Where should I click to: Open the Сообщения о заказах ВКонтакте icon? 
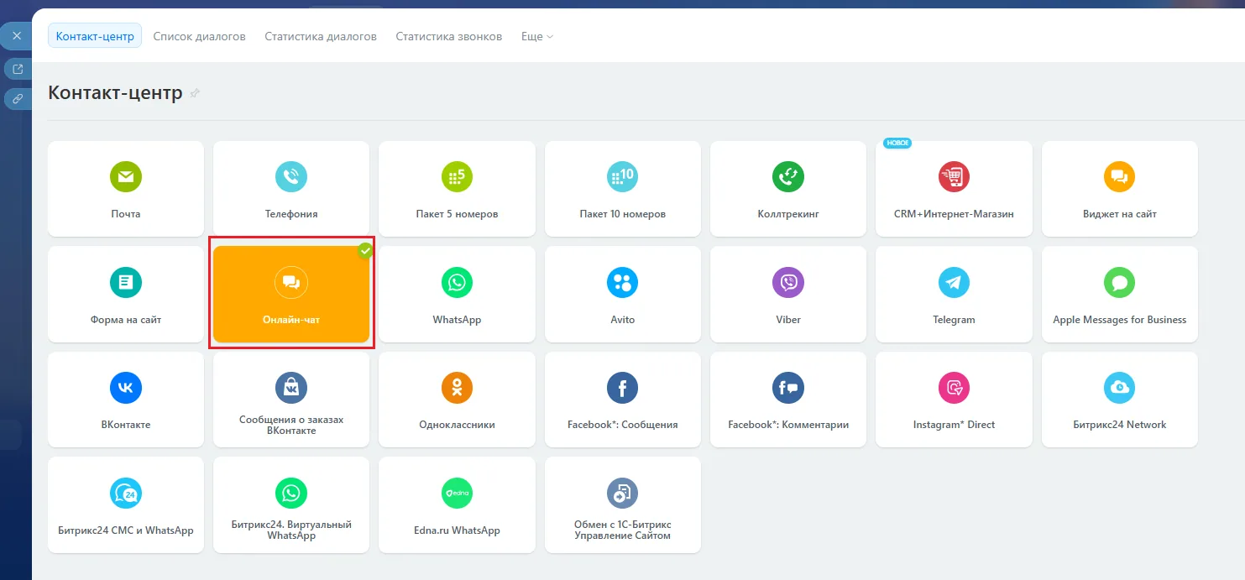point(291,387)
